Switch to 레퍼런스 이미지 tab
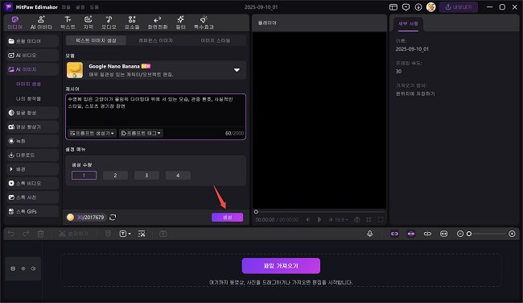 [156, 41]
